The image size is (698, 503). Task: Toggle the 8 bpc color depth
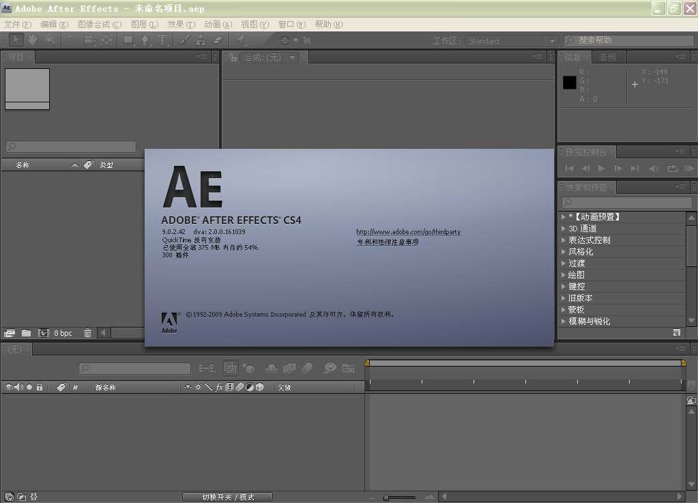point(63,333)
